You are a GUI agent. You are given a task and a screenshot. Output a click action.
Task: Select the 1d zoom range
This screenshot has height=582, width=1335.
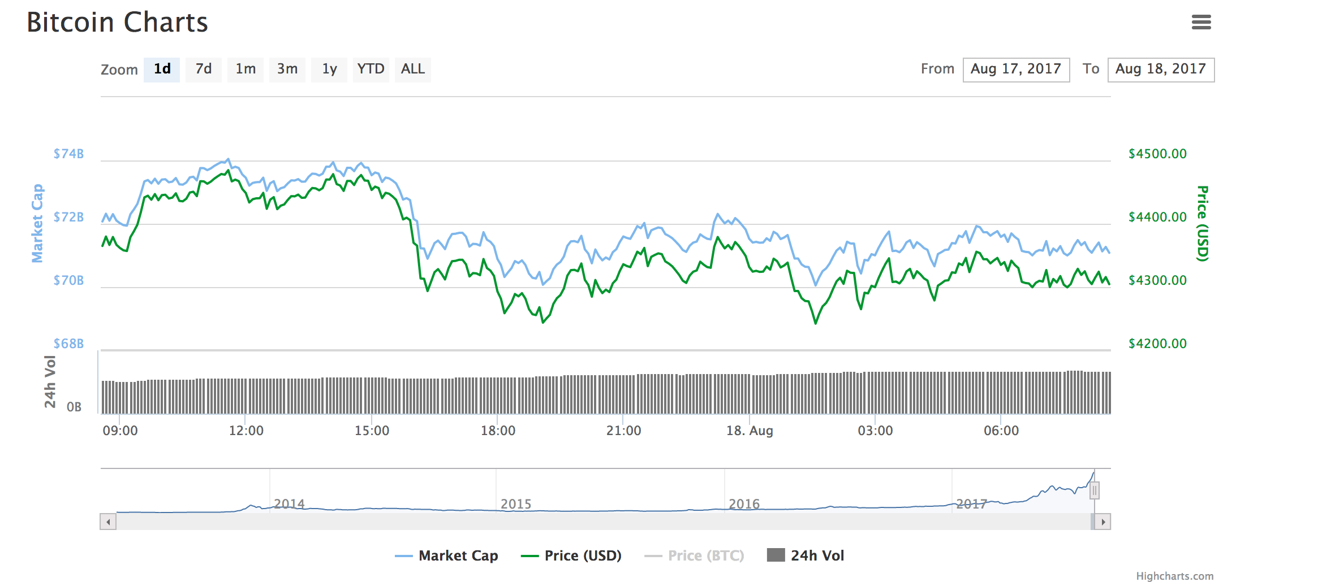pos(162,70)
